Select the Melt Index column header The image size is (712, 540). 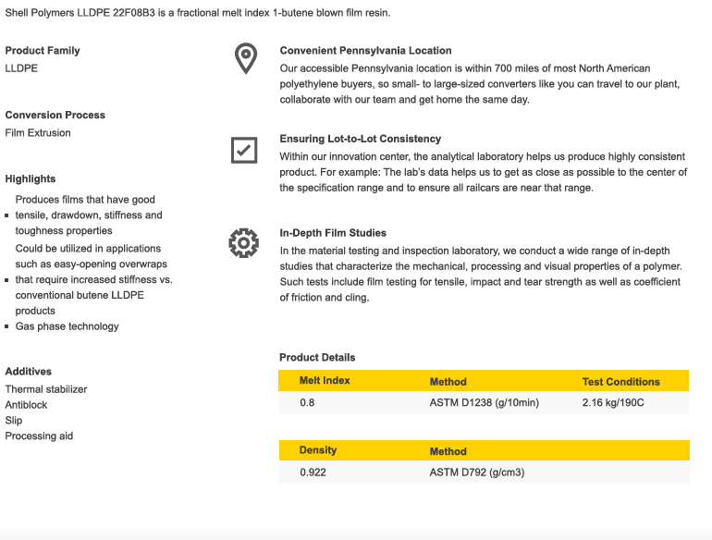point(325,381)
